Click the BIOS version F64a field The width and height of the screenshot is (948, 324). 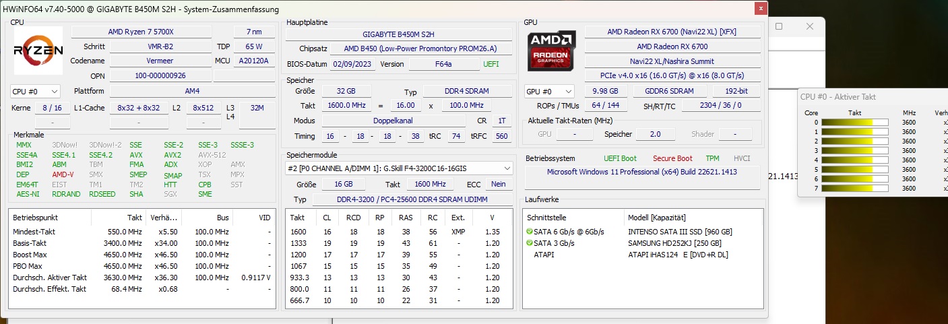[443, 64]
